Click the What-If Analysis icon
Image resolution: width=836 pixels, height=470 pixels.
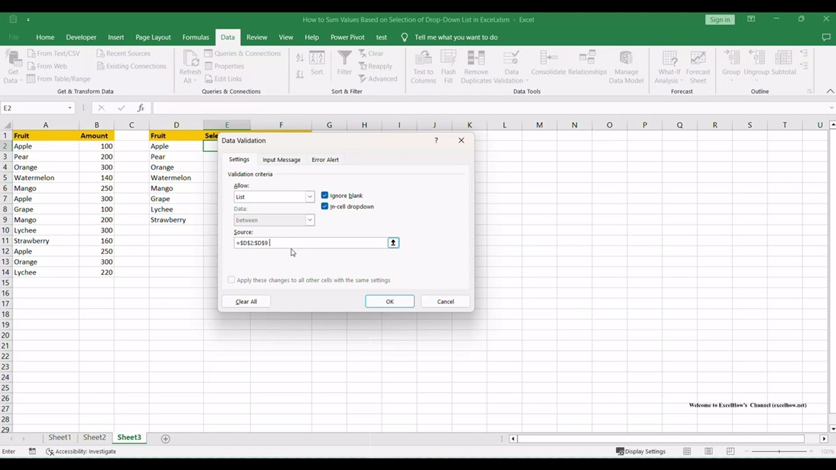(669, 58)
